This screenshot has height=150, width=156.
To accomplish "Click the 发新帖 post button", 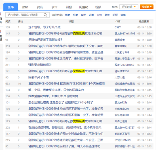I will 147,7.
